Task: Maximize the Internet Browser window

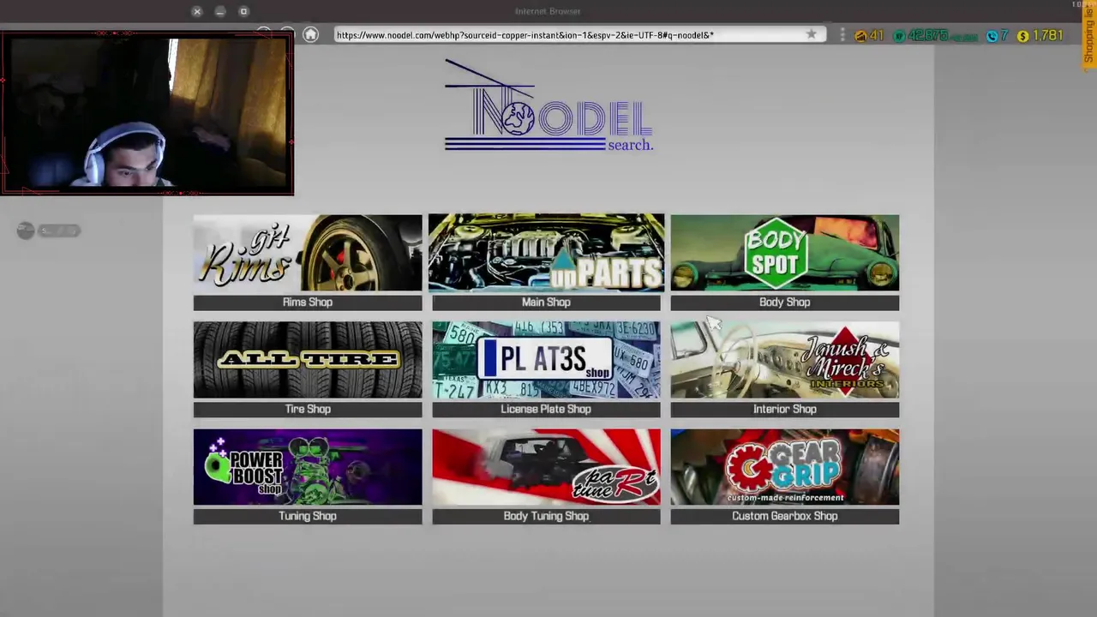Action: coord(243,11)
